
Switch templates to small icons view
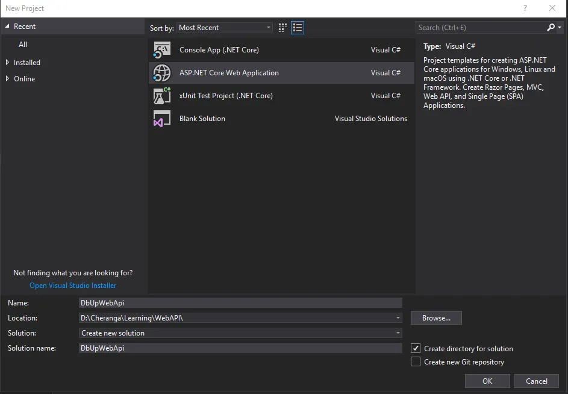pos(282,27)
